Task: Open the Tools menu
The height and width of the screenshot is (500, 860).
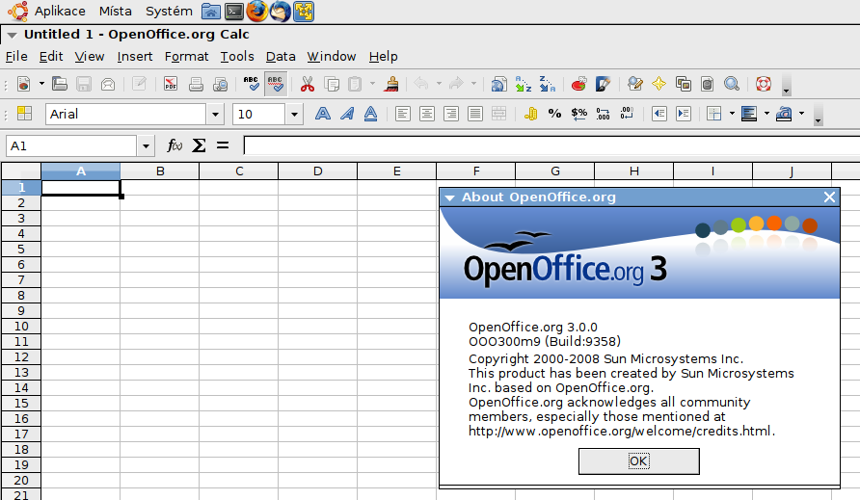Action: pos(237,57)
